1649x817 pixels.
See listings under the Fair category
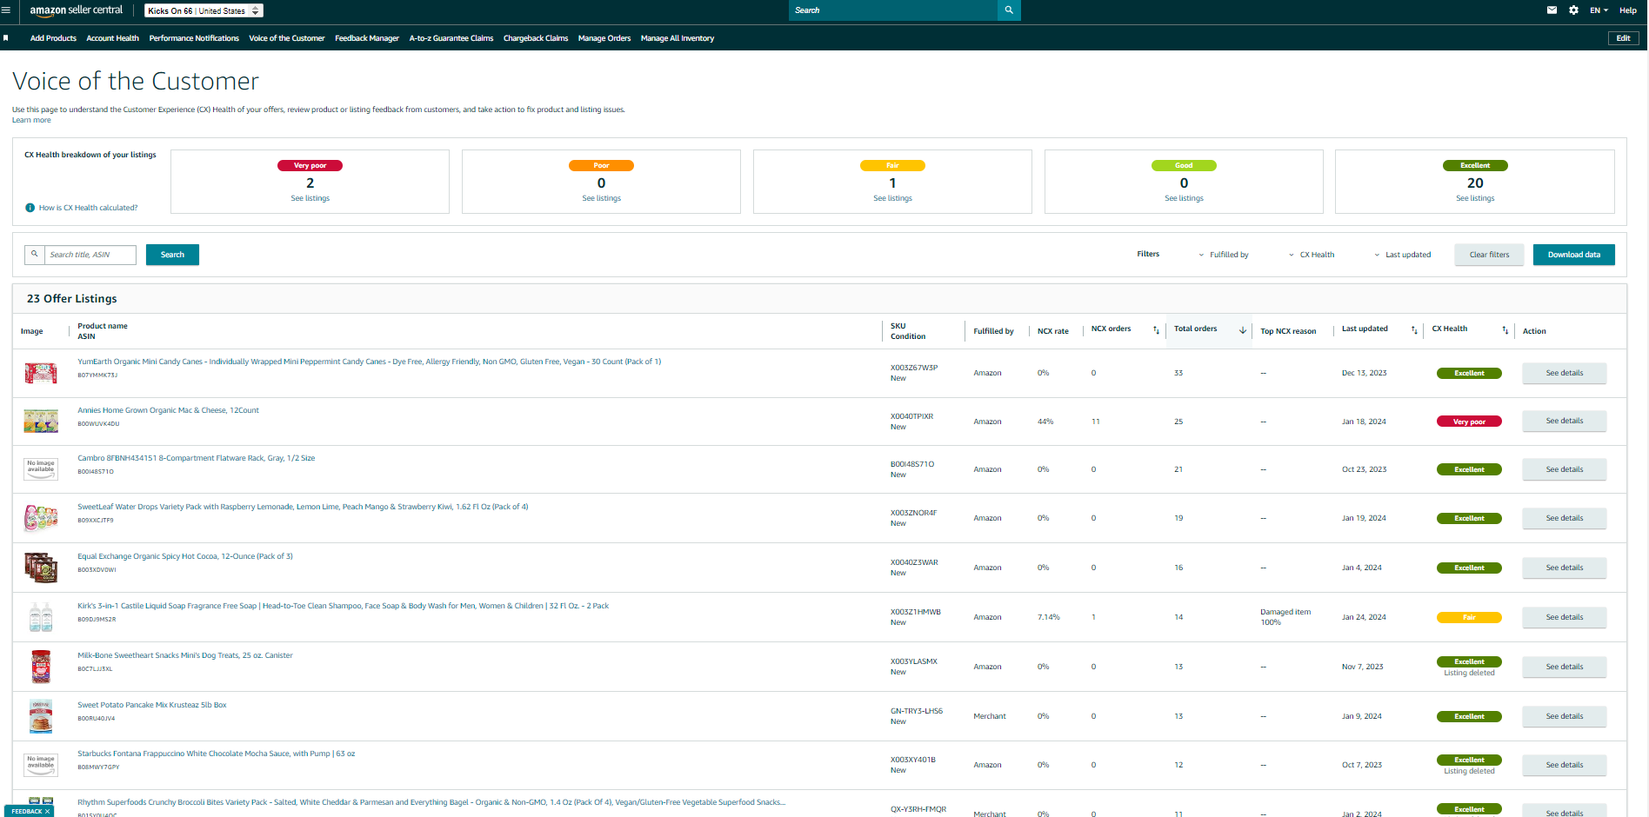(892, 198)
